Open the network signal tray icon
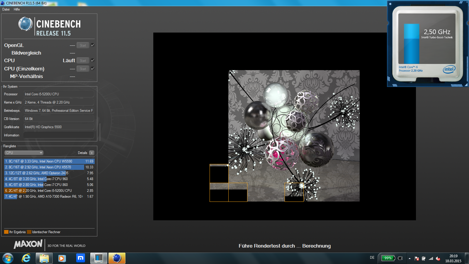 (x=431, y=258)
